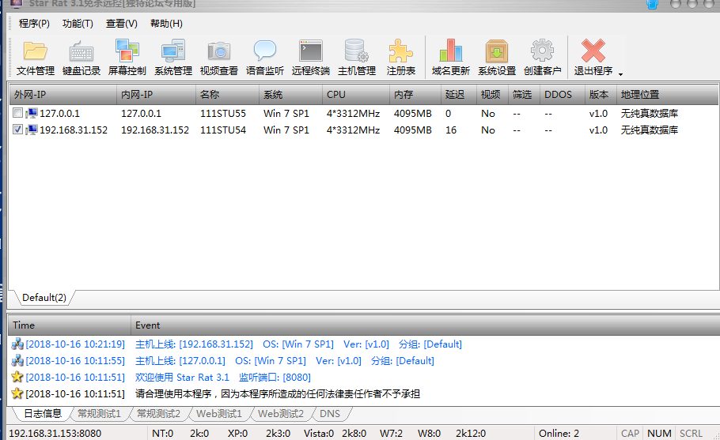
Task: Click the computer icon for host 192.168.31.152
Action: pyautogui.click(x=31, y=130)
